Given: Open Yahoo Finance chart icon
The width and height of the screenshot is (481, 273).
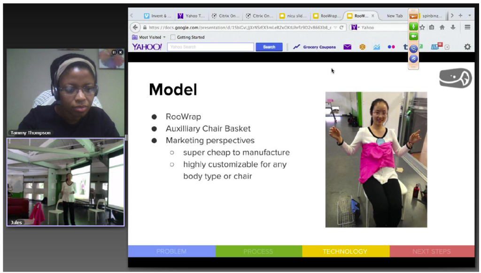Looking at the screenshot, I should coord(376,47).
